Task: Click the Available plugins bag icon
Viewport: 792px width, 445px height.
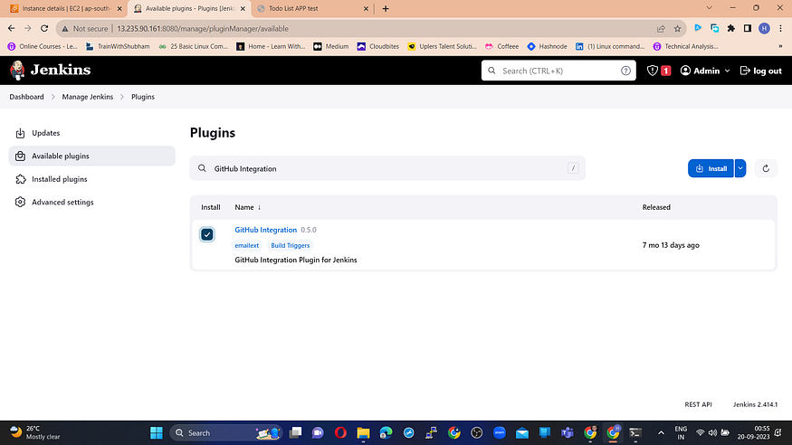Action: 20,156
